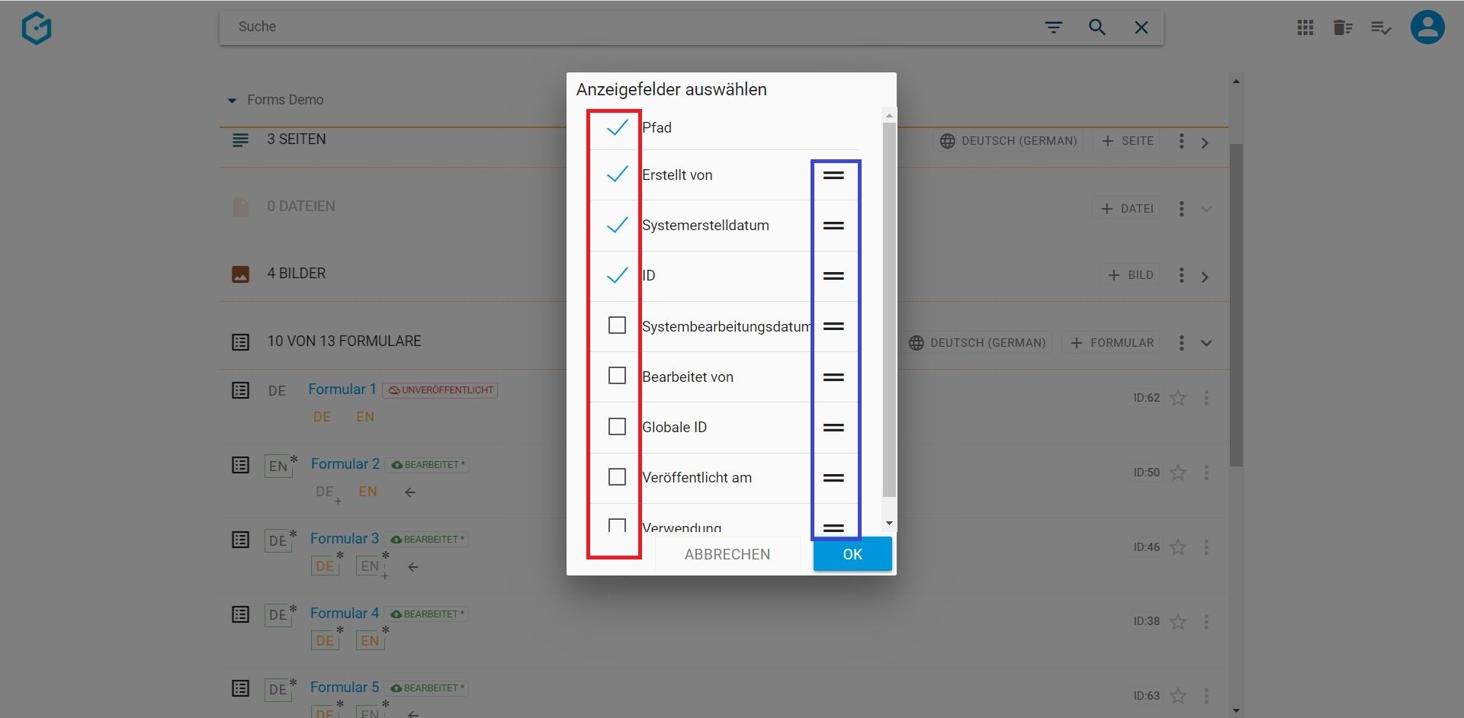Click the UNVERÖFFENTLICHT status badge
Image resolution: width=1464 pixels, height=718 pixels.
click(440, 390)
